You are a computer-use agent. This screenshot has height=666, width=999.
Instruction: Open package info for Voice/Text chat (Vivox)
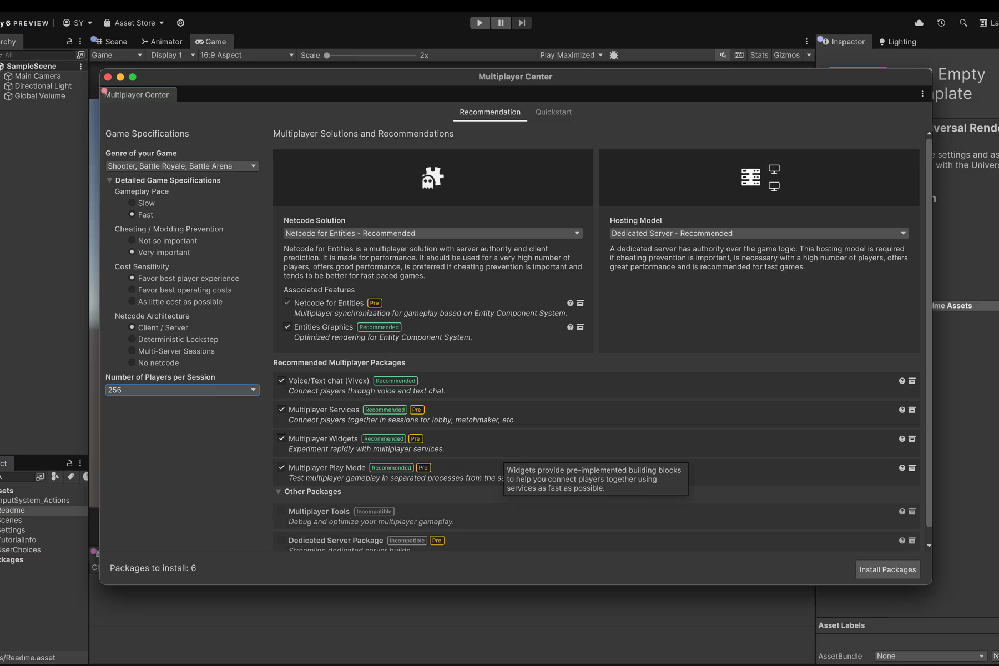[912, 381]
